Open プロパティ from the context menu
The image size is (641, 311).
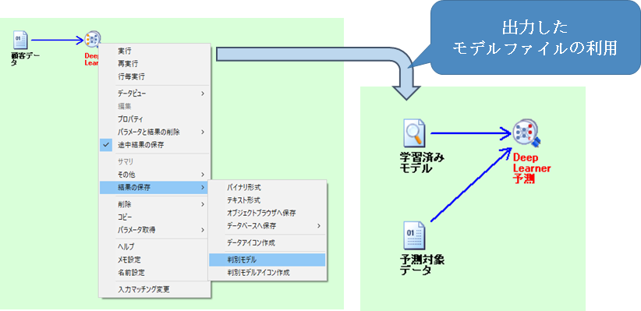tap(155, 119)
